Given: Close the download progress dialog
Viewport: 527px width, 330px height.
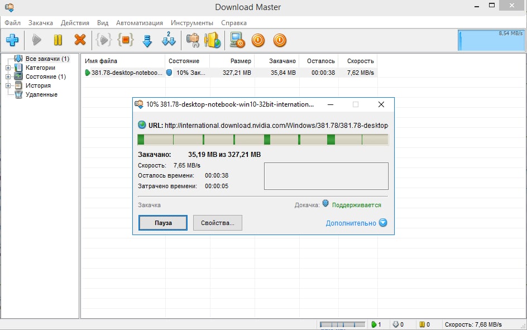Looking at the screenshot, I should pos(381,104).
